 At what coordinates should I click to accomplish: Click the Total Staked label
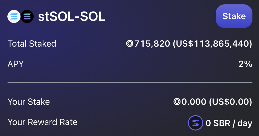[32, 44]
